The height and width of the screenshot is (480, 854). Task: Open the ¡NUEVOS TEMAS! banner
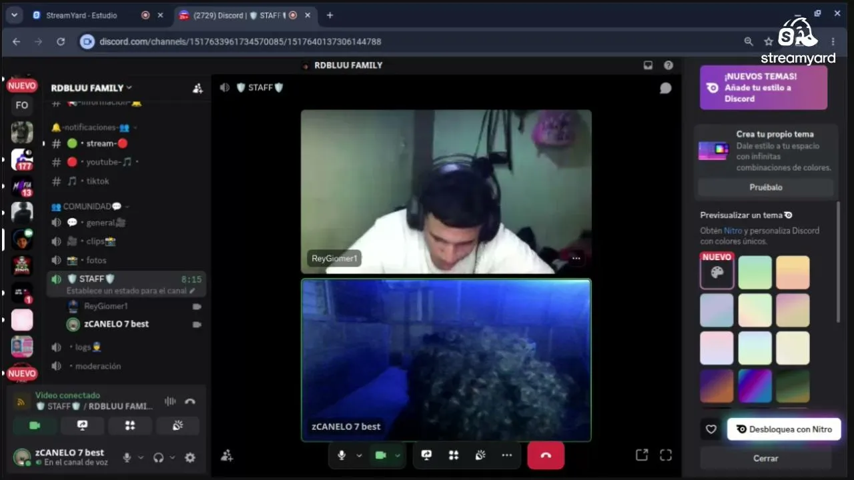763,87
